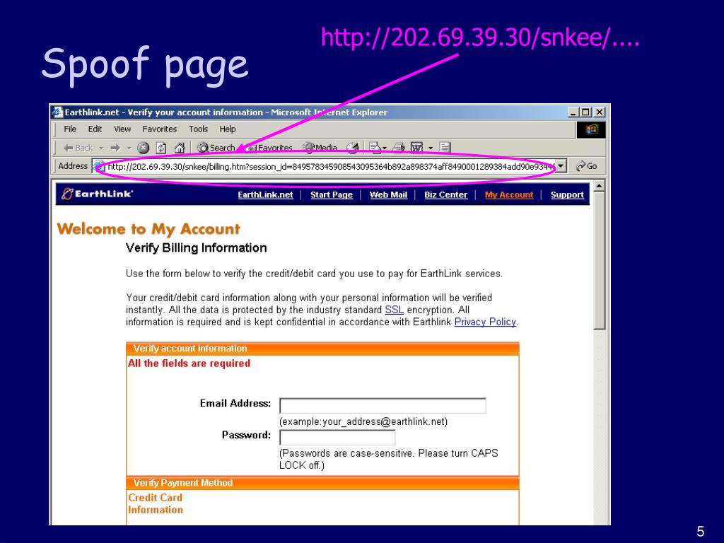The image size is (724, 543).
Task: Expand the Address bar dropdown
Action: point(561,165)
